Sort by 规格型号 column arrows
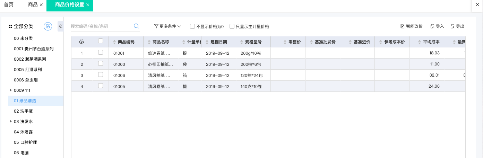 point(242,42)
